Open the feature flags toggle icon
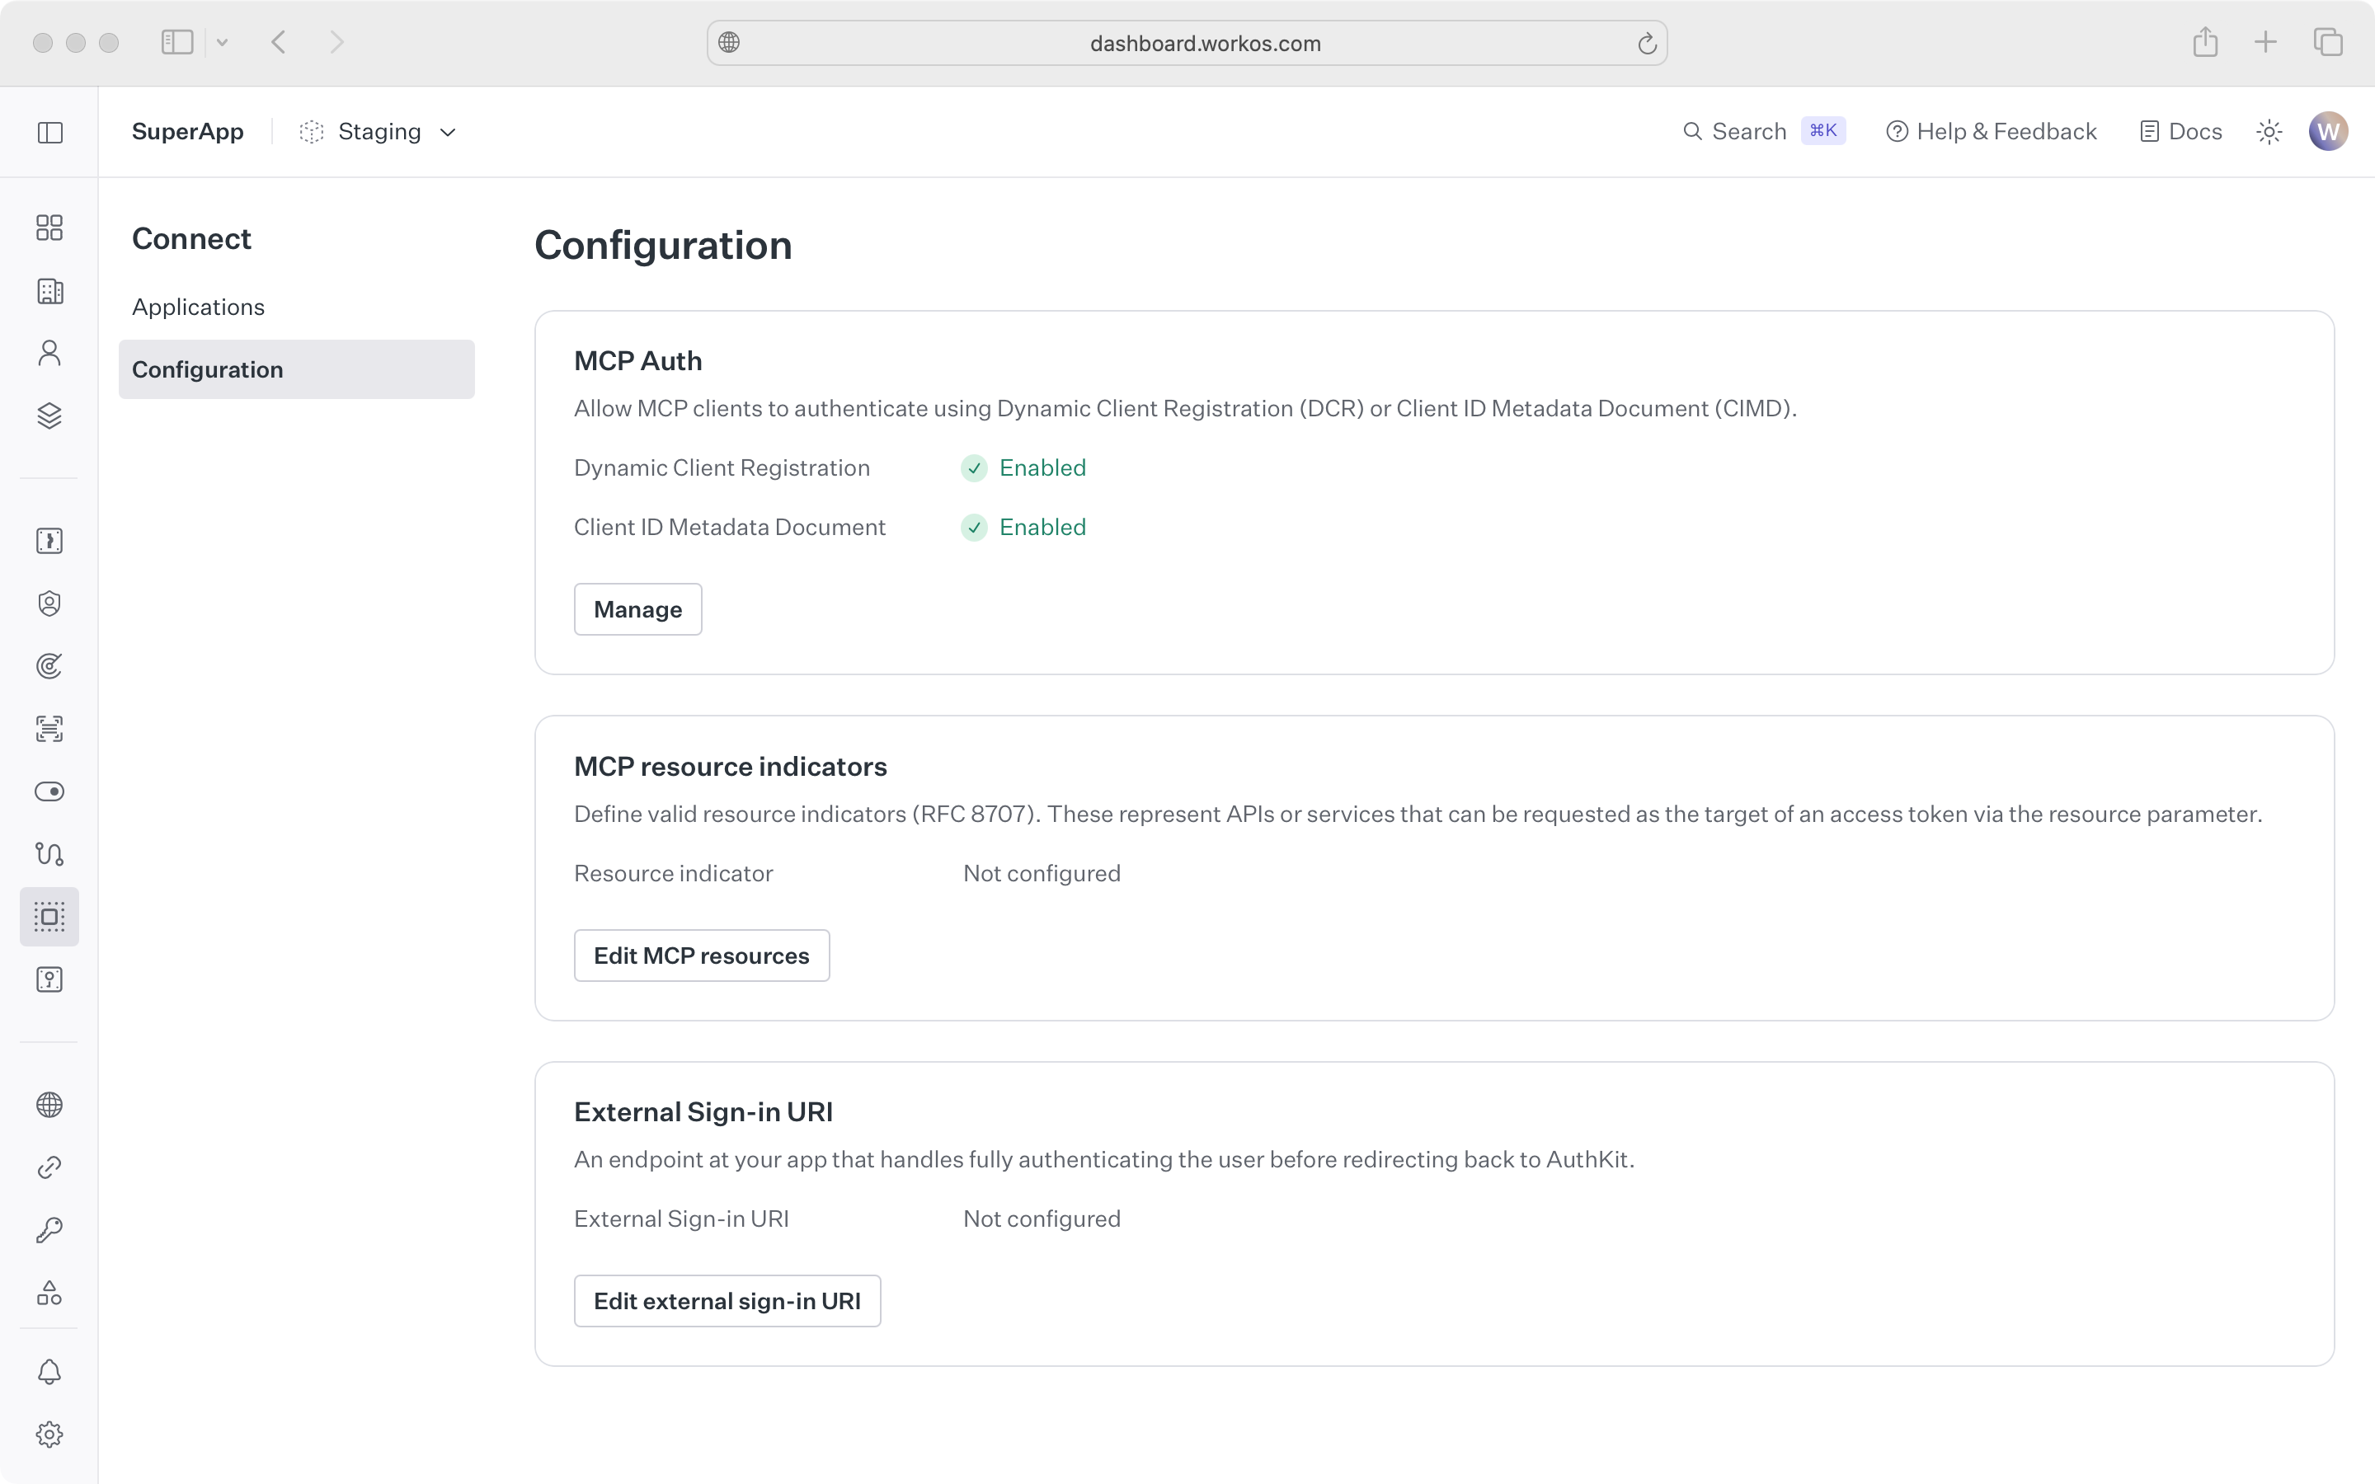 49,792
